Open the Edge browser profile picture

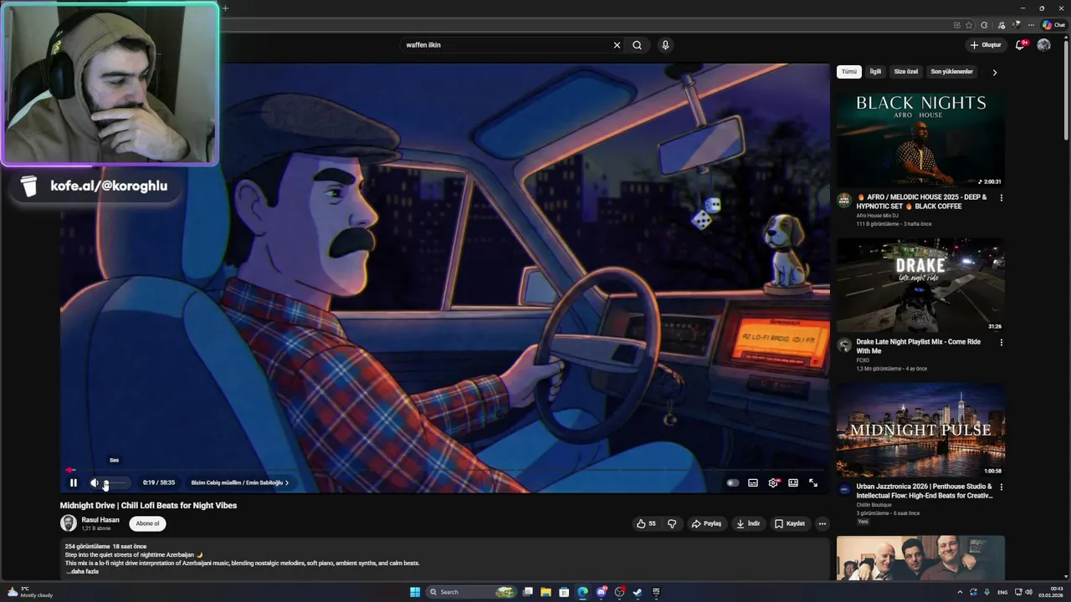coord(1016,25)
